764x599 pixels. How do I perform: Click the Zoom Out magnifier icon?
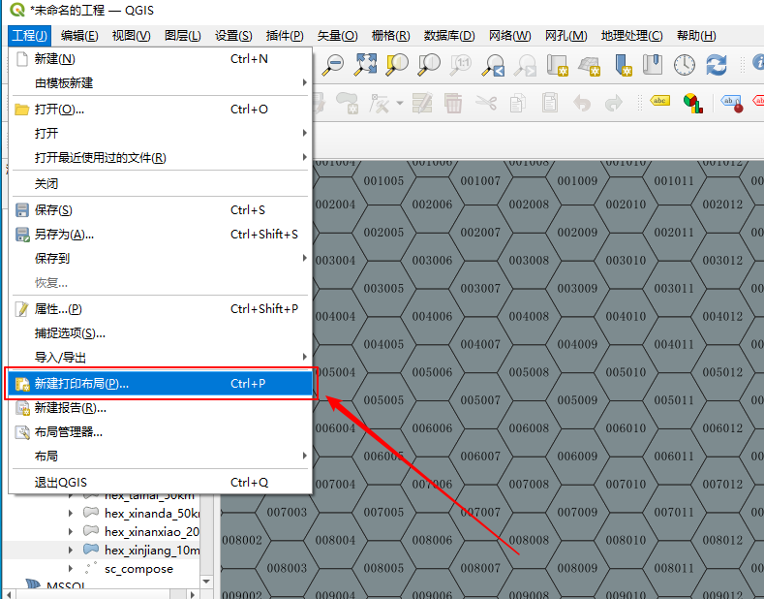coord(333,65)
